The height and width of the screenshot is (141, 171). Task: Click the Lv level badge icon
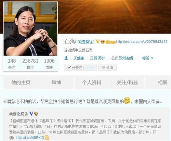(x=110, y=42)
